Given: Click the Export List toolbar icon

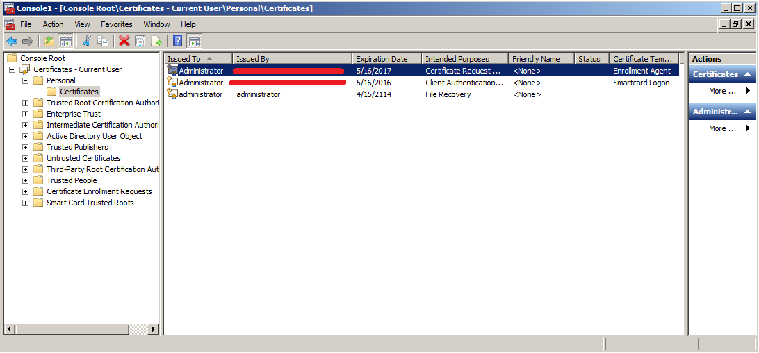Looking at the screenshot, I should click(156, 41).
